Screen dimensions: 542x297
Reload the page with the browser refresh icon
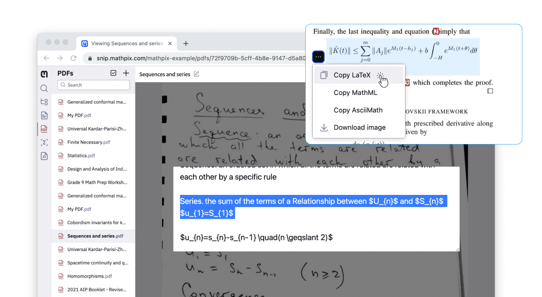coord(73,58)
